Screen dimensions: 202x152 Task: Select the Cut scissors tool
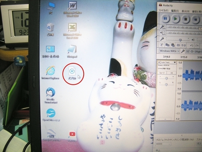[161, 45]
